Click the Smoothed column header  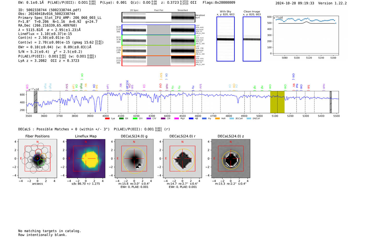[x=182, y=10]
